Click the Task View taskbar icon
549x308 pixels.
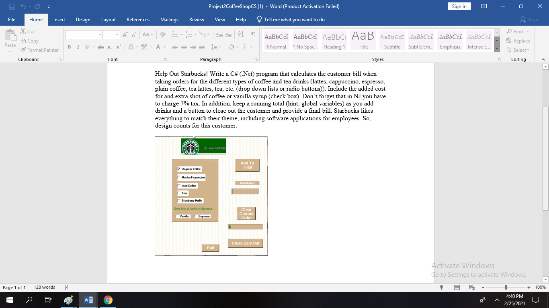click(x=48, y=300)
